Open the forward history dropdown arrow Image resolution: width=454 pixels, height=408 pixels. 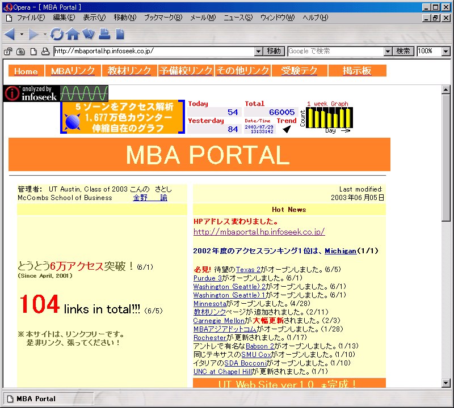pos(45,34)
